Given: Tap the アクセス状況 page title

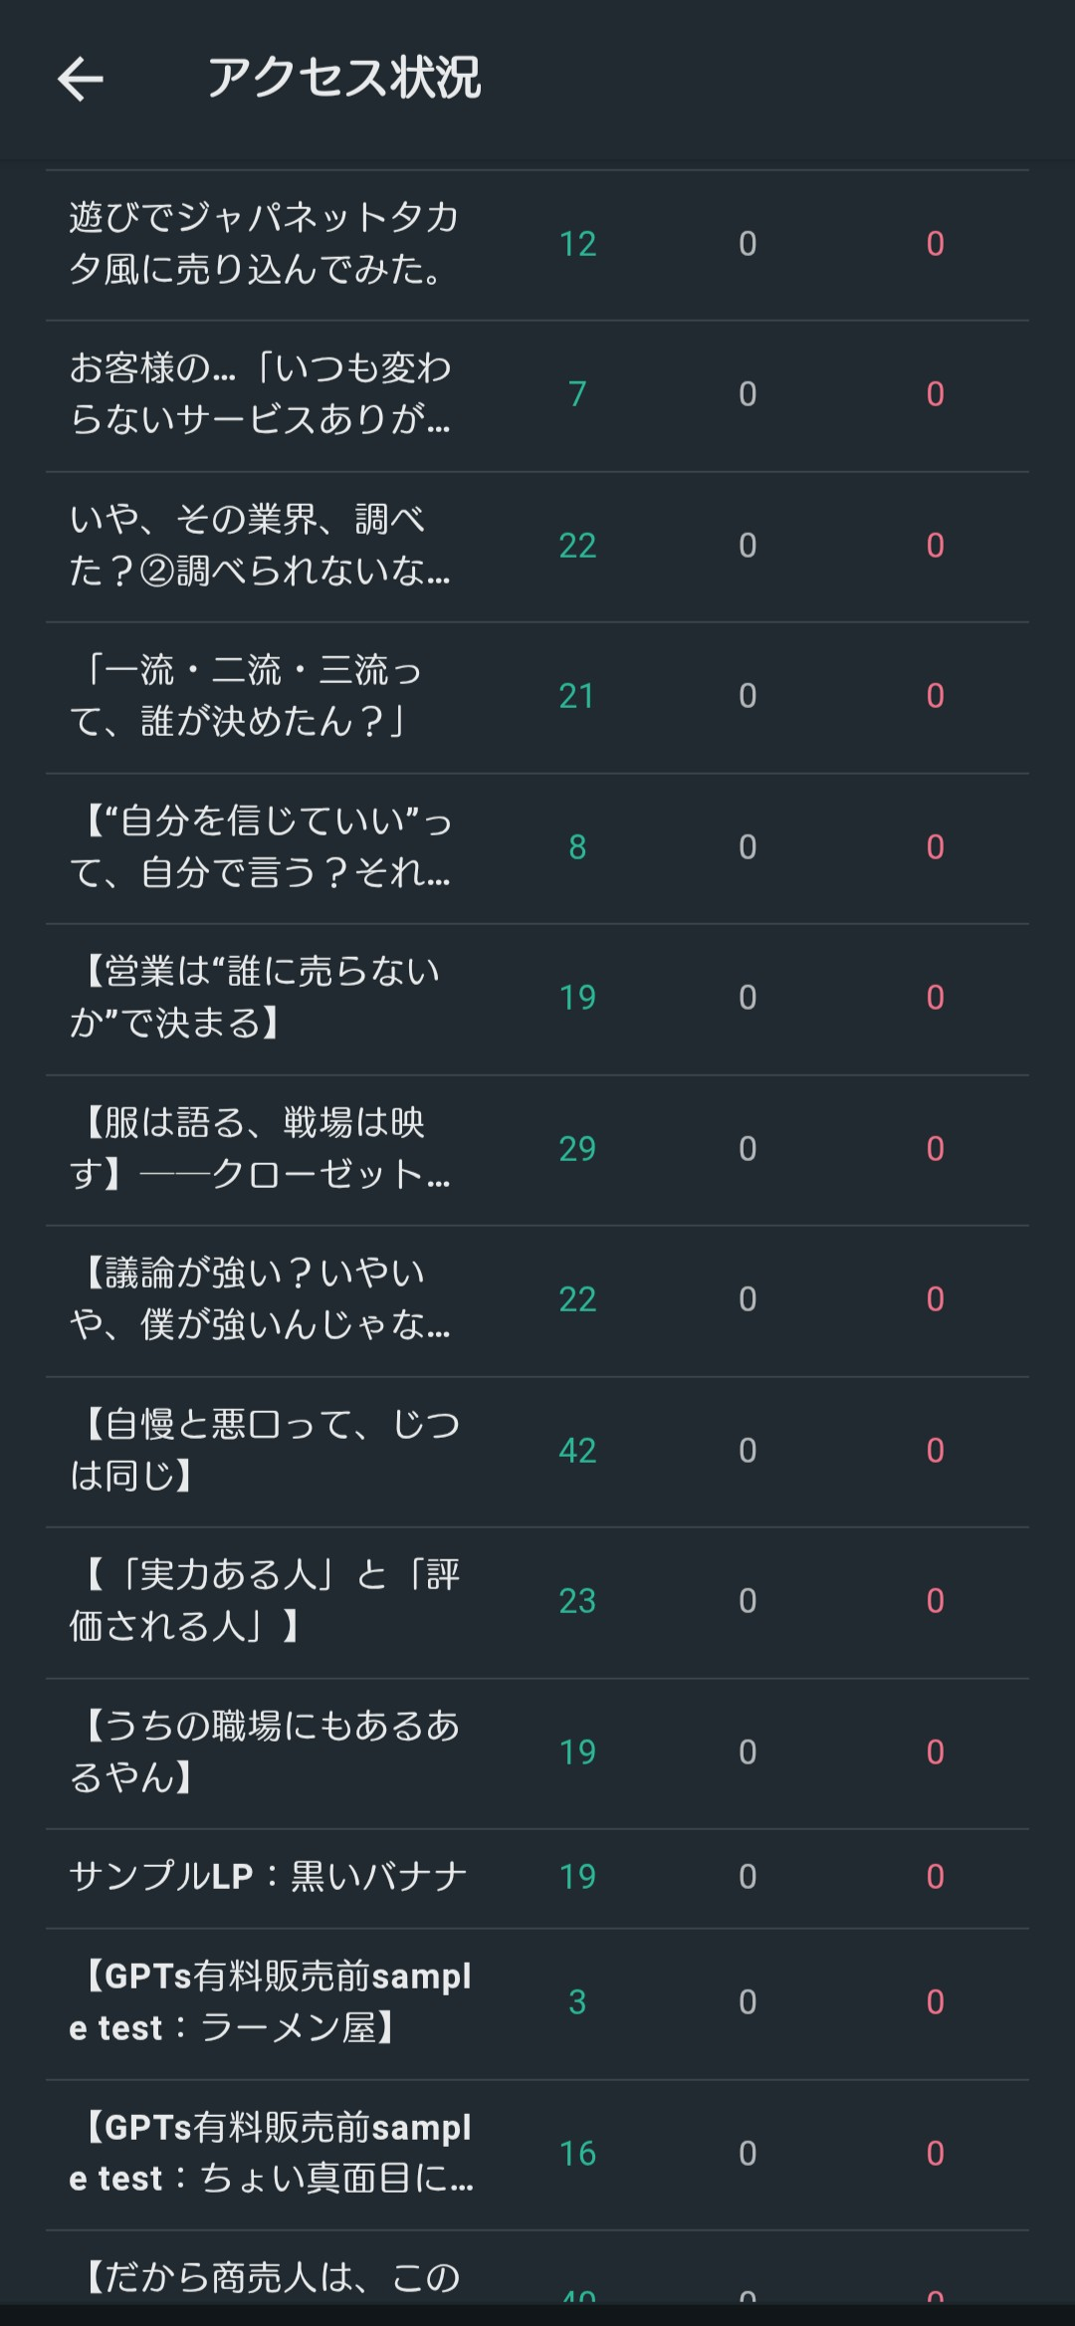Looking at the screenshot, I should (343, 79).
